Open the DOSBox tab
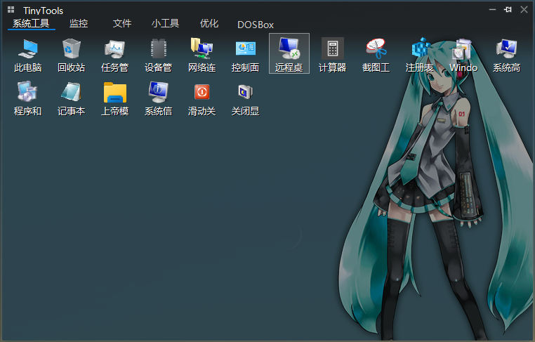The width and height of the screenshot is (535, 342). [x=256, y=25]
